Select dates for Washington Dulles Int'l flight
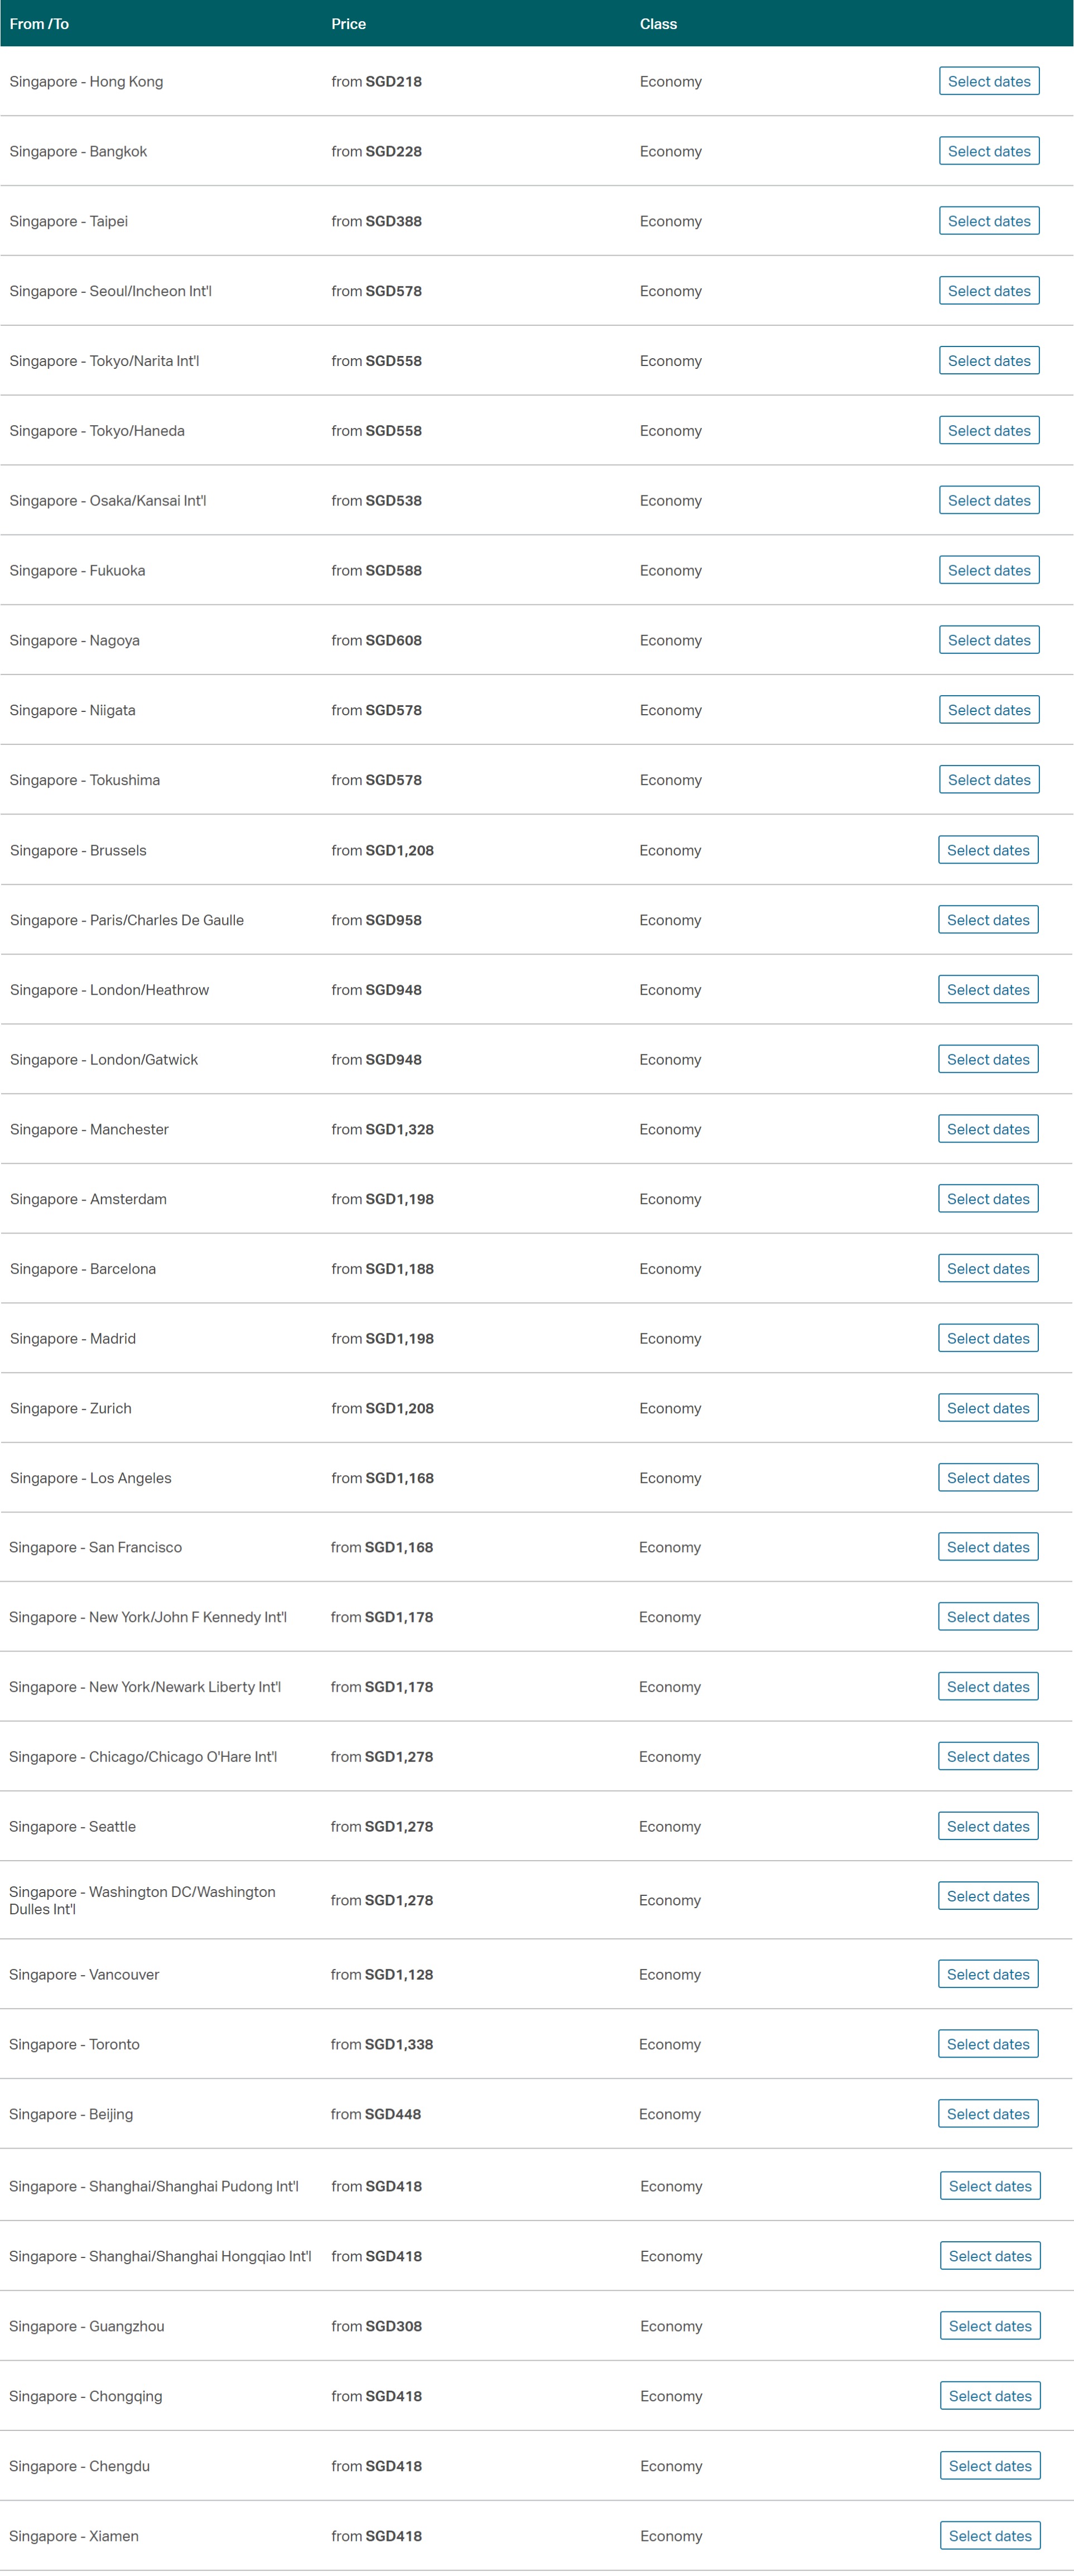Image resolution: width=1074 pixels, height=2576 pixels. click(x=988, y=1896)
